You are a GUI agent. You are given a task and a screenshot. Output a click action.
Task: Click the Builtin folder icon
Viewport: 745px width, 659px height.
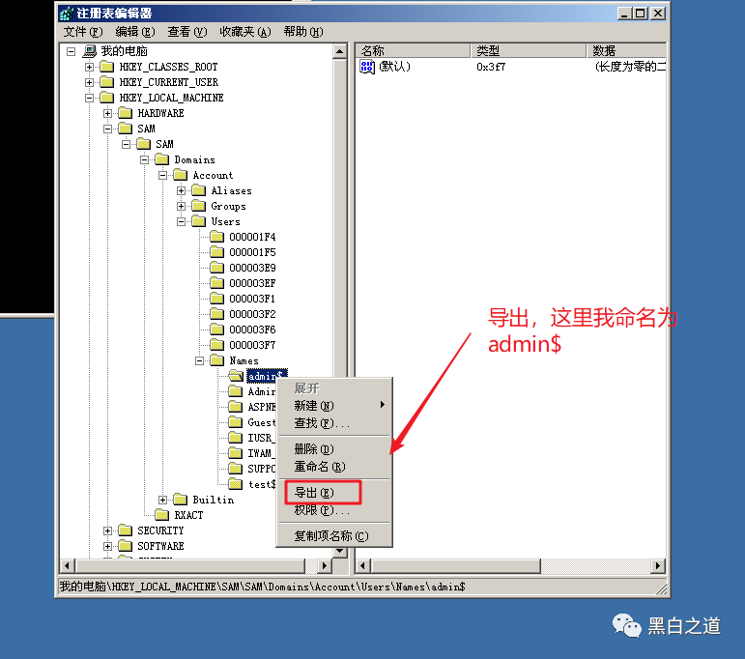181,500
